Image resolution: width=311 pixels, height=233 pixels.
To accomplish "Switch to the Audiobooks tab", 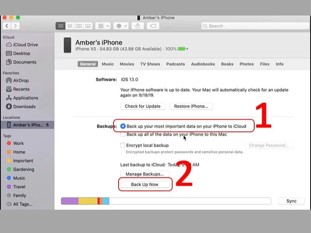I will click(x=203, y=64).
